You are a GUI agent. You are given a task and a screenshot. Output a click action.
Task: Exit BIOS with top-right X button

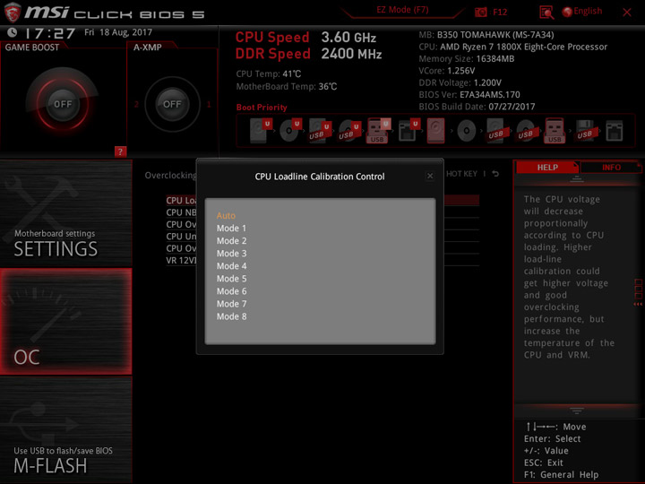pyautogui.click(x=627, y=13)
